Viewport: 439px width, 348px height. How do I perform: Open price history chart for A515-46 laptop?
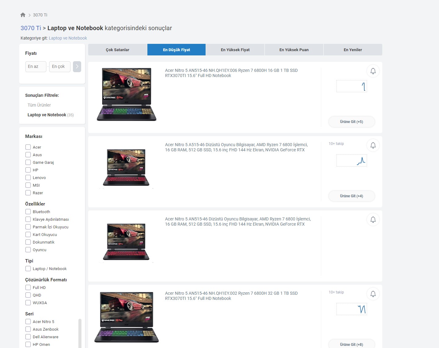tap(351, 160)
